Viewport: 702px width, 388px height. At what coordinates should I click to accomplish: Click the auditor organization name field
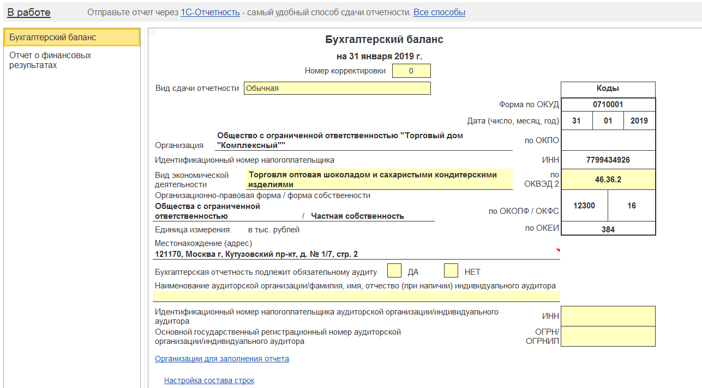356,296
